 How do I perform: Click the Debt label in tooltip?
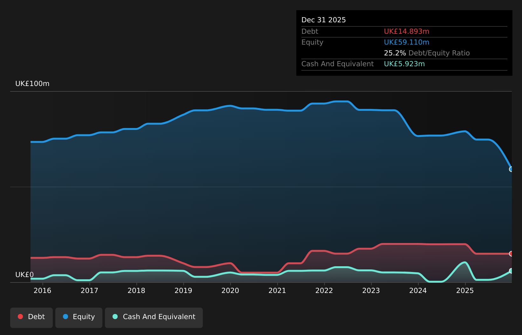click(310, 32)
